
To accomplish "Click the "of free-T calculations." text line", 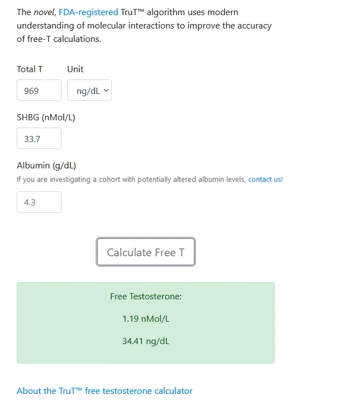I will 59,39.
